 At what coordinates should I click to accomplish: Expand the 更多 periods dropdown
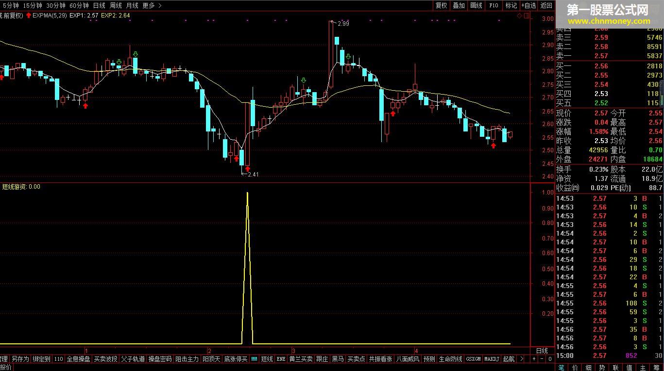[152, 5]
